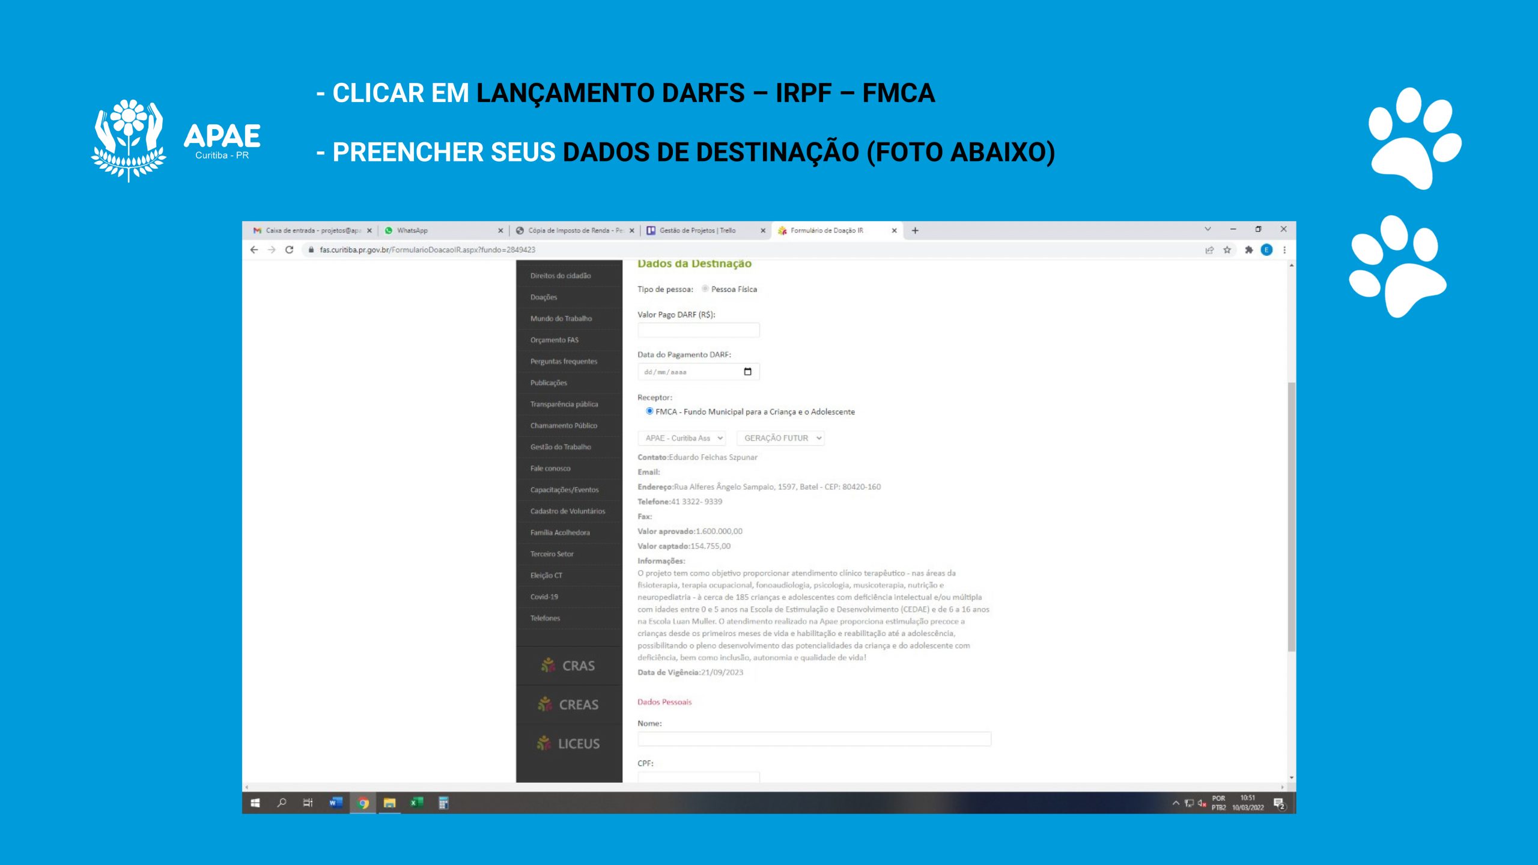Open Família Acolhedora sidebar link
Image resolution: width=1538 pixels, height=865 pixels.
[560, 533]
